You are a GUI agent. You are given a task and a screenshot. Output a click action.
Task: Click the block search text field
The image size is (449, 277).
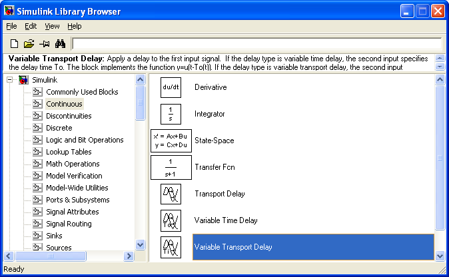(257, 44)
